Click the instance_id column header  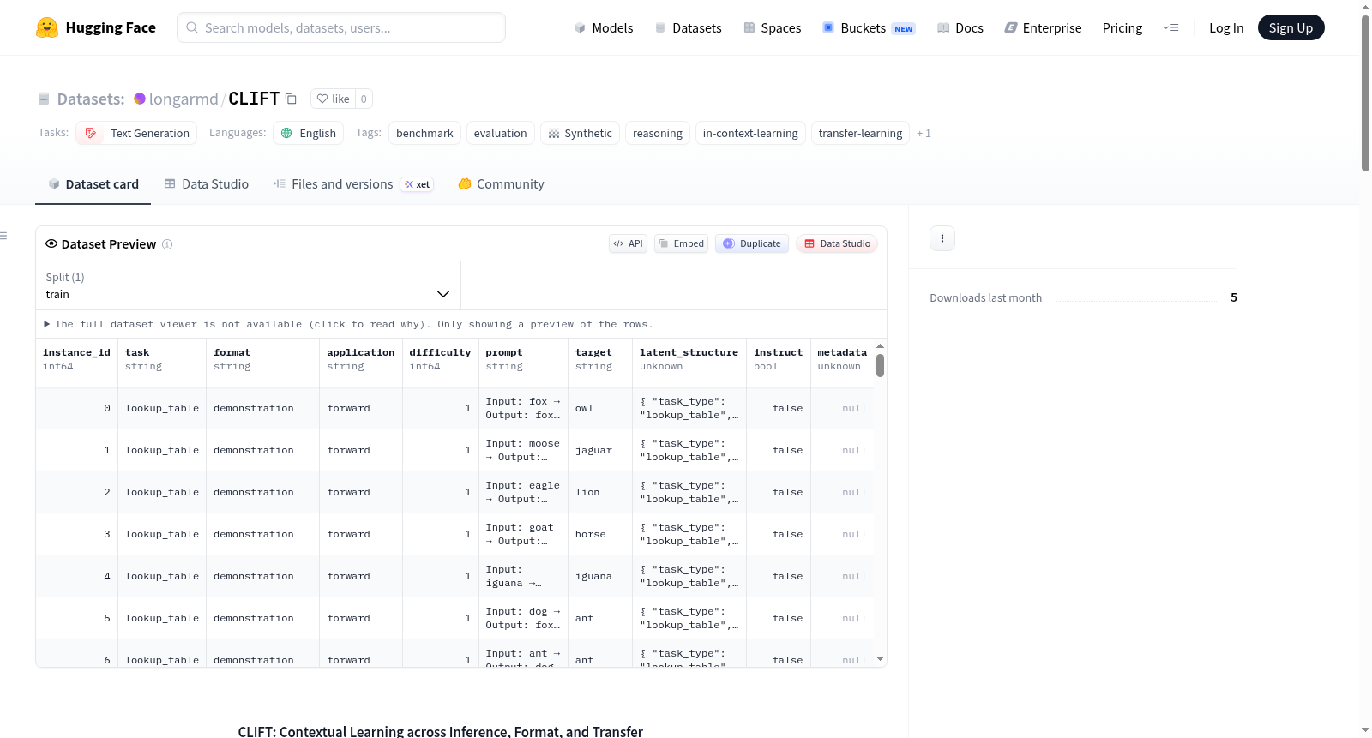tap(76, 359)
